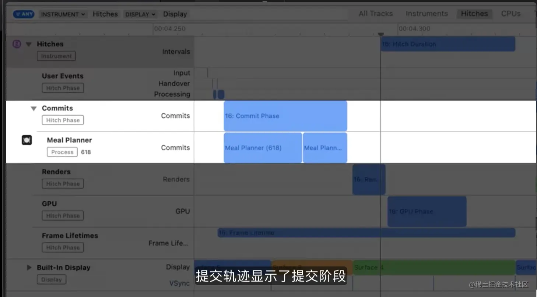Expand the Built-In Display track

(29, 268)
